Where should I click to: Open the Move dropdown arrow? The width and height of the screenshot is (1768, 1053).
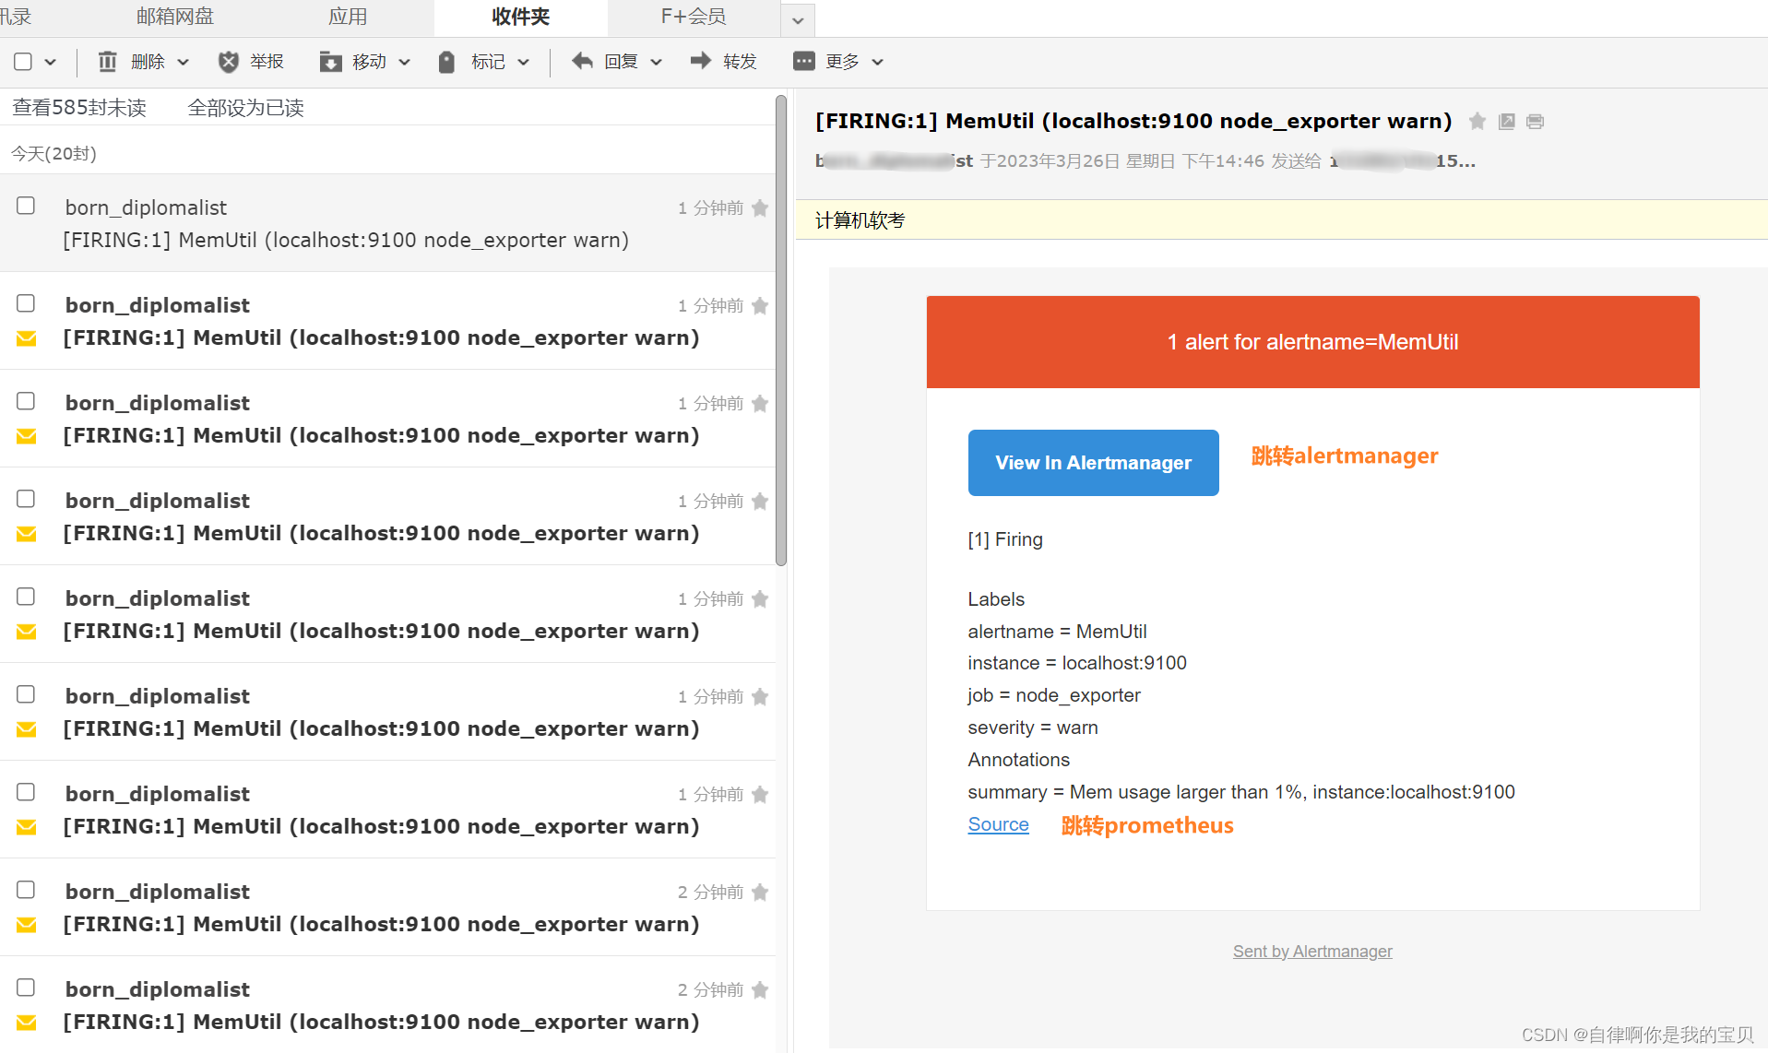click(405, 63)
